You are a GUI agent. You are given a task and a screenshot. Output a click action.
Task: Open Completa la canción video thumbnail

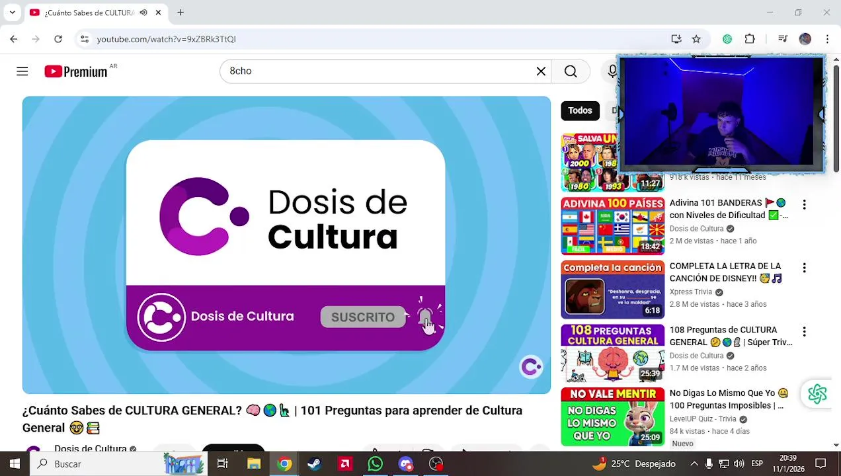tap(613, 290)
